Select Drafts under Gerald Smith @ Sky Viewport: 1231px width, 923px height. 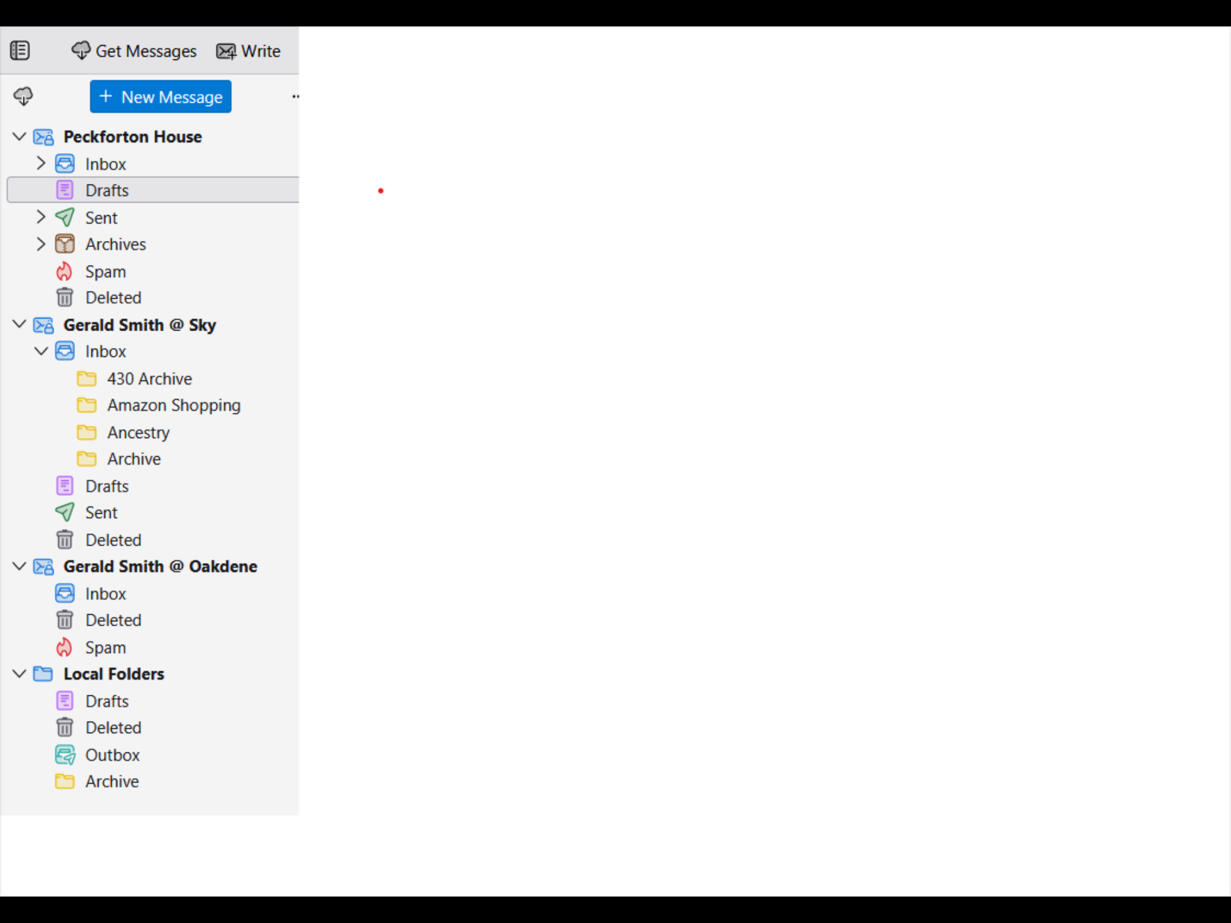tap(106, 486)
